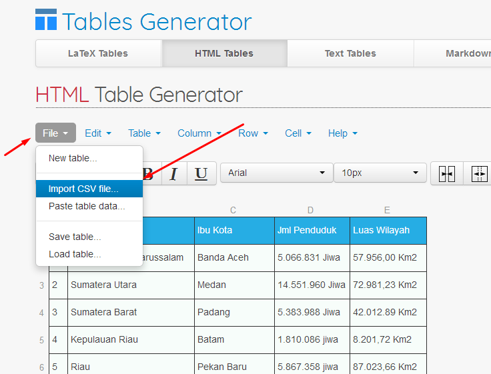The height and width of the screenshot is (374, 491).
Task: Select column C header
Action: point(233,210)
